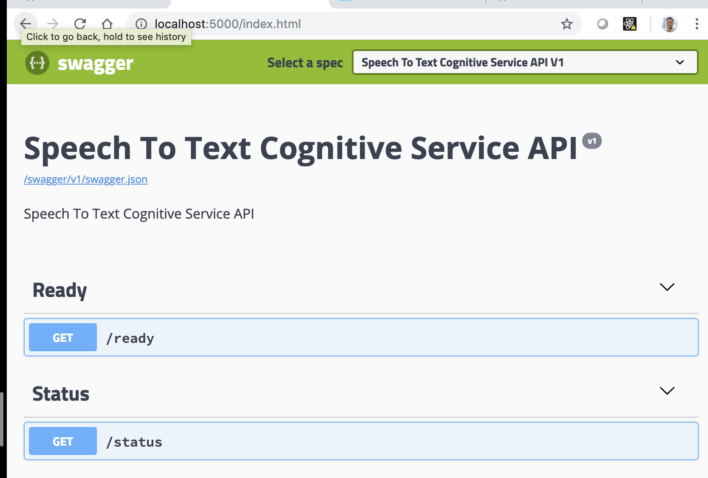This screenshot has height=478, width=708.
Task: Click the browser back arrow
Action: click(25, 24)
